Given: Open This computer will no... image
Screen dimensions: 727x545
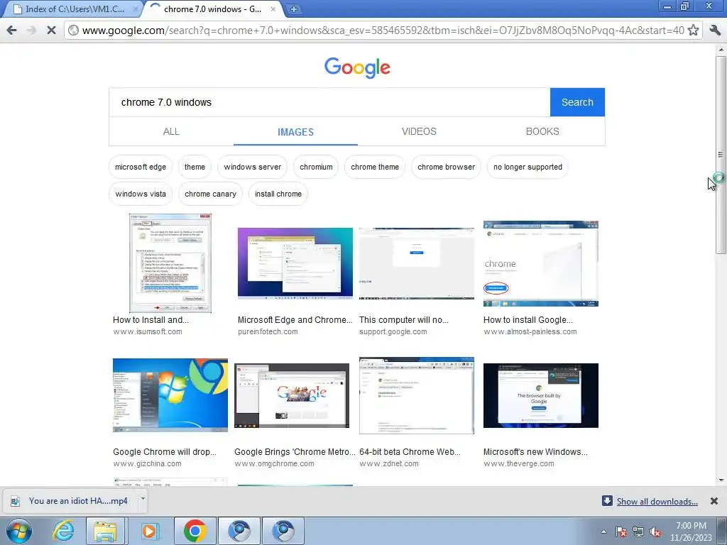Looking at the screenshot, I should 416,263.
